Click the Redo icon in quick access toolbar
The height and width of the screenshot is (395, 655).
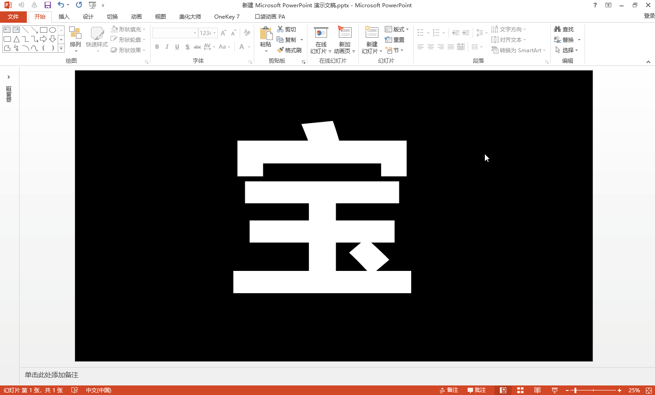[79, 5]
